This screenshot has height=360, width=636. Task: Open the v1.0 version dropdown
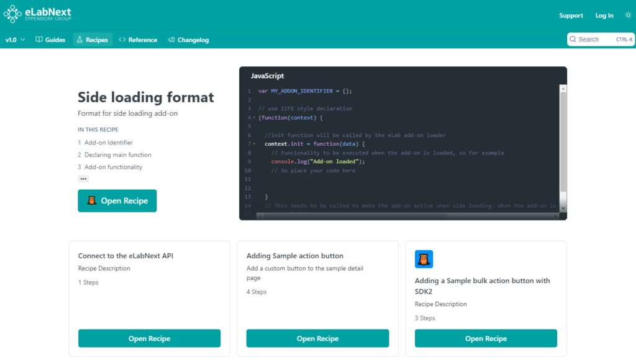(15, 40)
